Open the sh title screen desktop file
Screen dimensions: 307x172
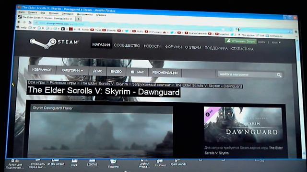[56, 162]
